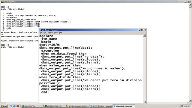
Task: Minimize the Notepad window
Action: click(x=139, y=30)
